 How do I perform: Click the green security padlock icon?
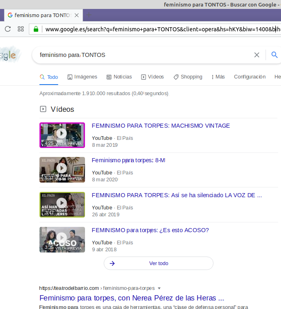[x=36, y=29]
